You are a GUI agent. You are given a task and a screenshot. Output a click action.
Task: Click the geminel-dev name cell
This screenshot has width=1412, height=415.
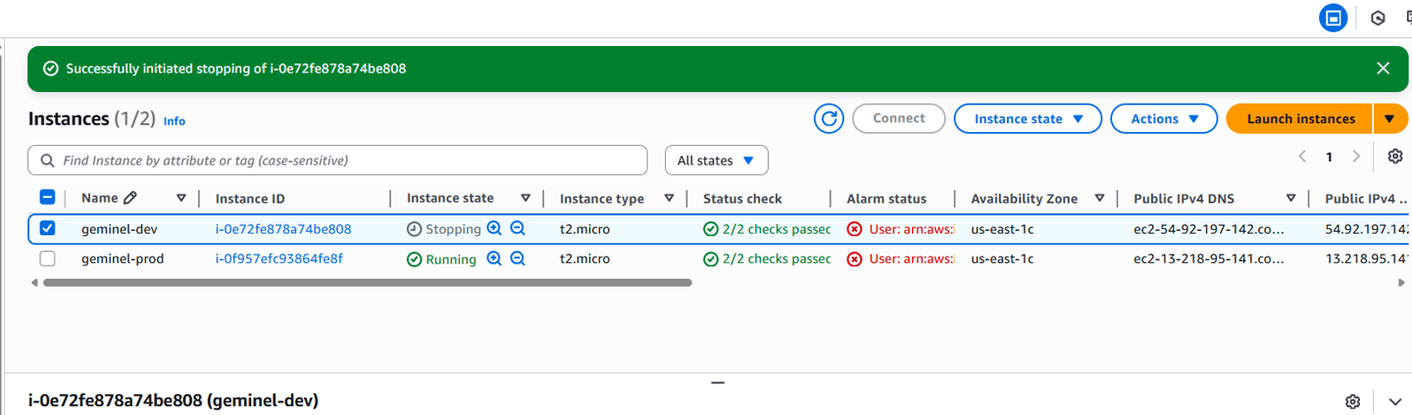tap(119, 229)
